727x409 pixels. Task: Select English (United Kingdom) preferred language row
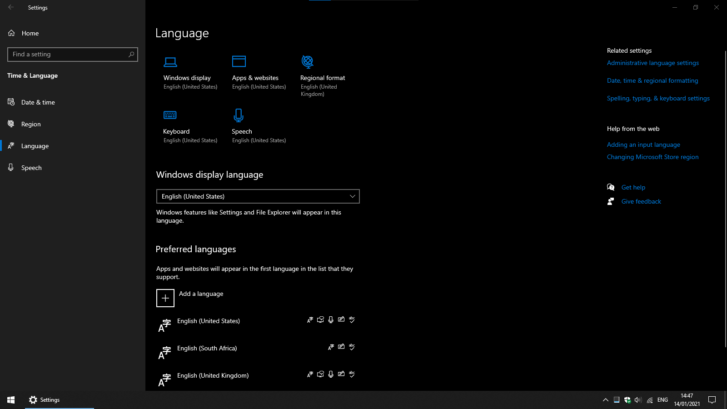258,379
